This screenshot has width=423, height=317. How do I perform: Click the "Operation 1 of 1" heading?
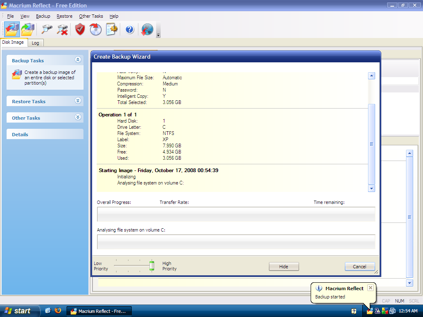coord(118,115)
